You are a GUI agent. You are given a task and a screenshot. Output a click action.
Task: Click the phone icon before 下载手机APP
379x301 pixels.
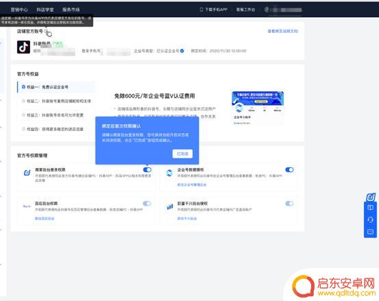click(x=201, y=10)
